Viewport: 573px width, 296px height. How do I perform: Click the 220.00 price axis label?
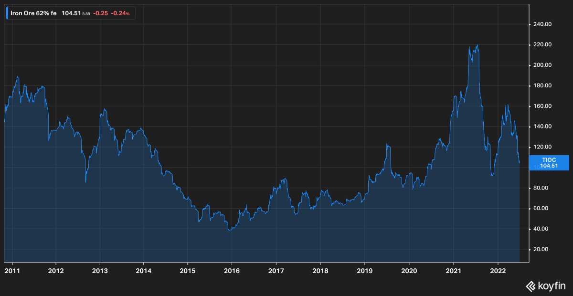[543, 44]
